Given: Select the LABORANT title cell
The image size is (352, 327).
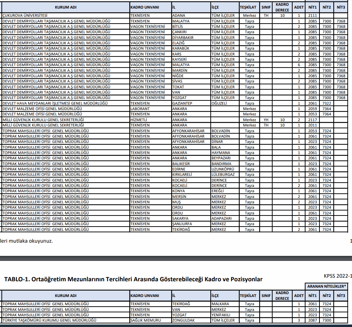Looking at the screenshot, I should pyautogui.click(x=151, y=109).
